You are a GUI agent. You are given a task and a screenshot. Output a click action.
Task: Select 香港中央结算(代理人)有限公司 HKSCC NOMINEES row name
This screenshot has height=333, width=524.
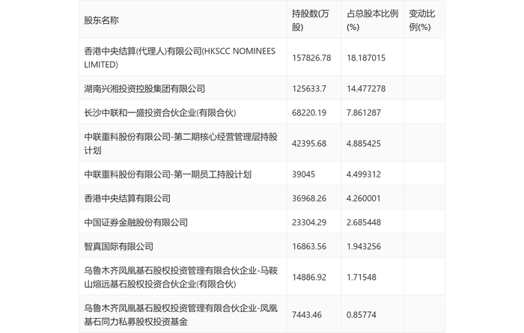(x=180, y=58)
